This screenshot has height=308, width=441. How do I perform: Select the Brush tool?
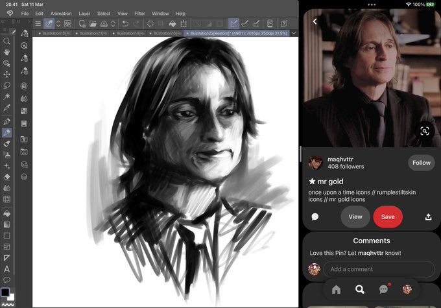click(6, 144)
